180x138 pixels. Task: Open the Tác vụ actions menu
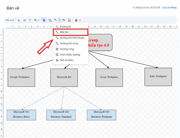[x=10, y=20]
